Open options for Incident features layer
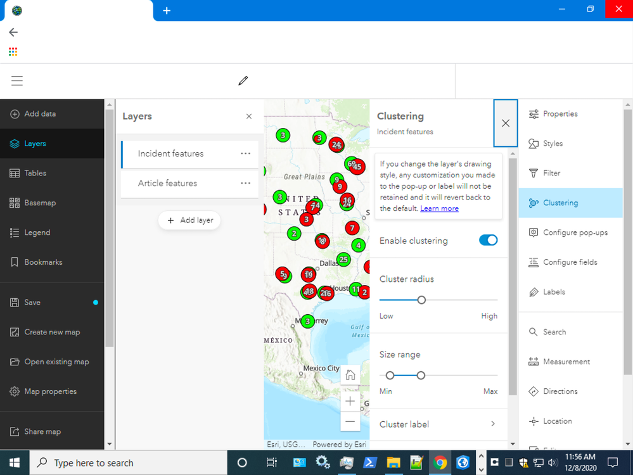 [x=245, y=153]
